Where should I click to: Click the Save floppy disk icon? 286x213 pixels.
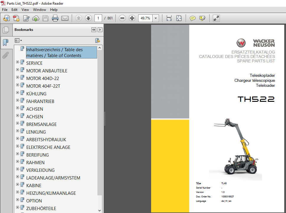[45, 18]
